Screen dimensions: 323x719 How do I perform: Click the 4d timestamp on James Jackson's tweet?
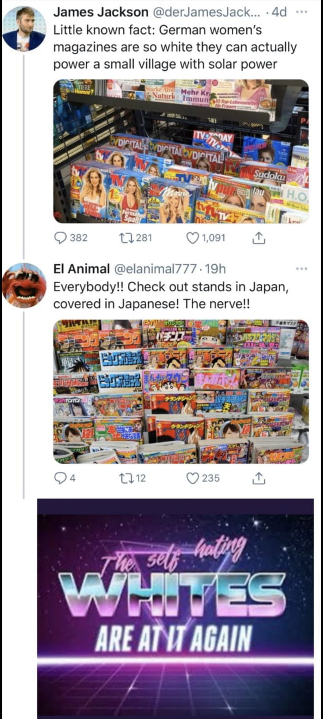280,12
